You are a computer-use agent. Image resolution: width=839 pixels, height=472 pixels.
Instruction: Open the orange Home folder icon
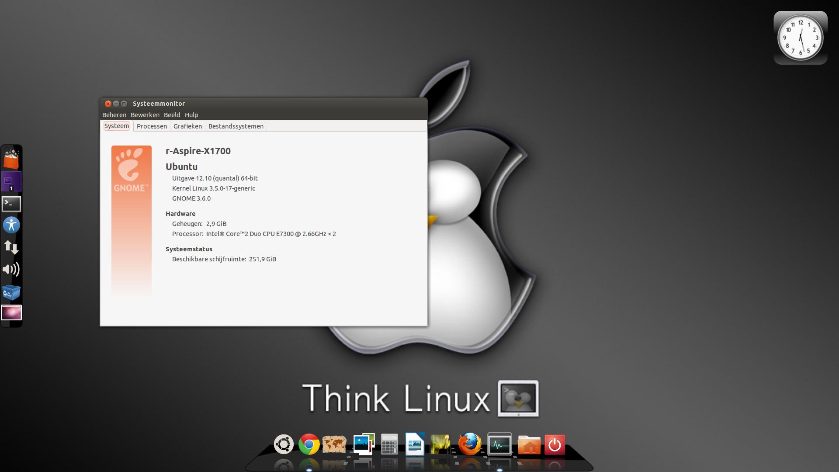(x=529, y=445)
